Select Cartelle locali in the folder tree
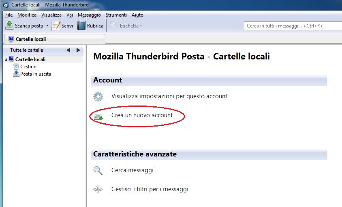Screen dimensions: 342x207 point(30,59)
